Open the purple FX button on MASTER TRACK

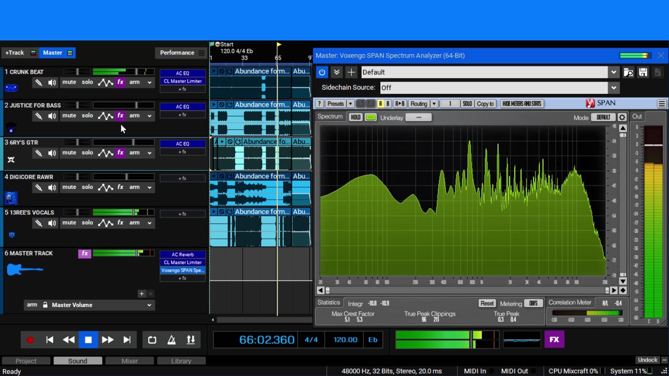tap(85, 253)
